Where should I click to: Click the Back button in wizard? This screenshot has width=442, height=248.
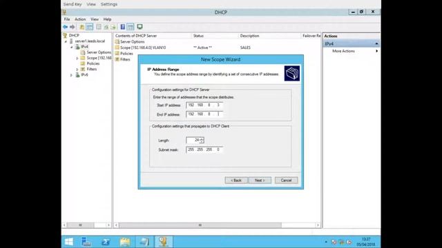coord(236,180)
